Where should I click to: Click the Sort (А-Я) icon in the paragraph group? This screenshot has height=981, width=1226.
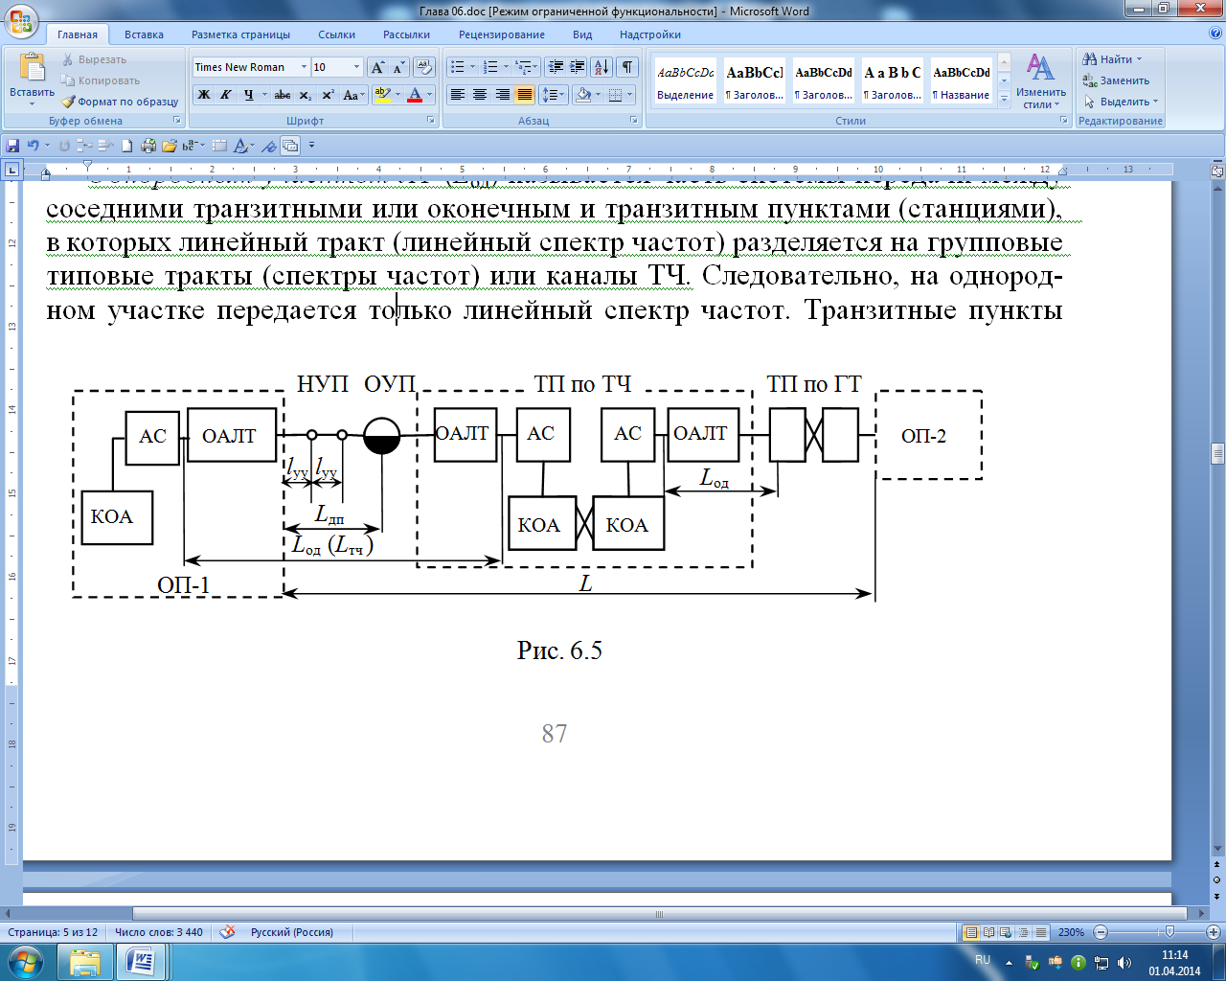[x=601, y=67]
